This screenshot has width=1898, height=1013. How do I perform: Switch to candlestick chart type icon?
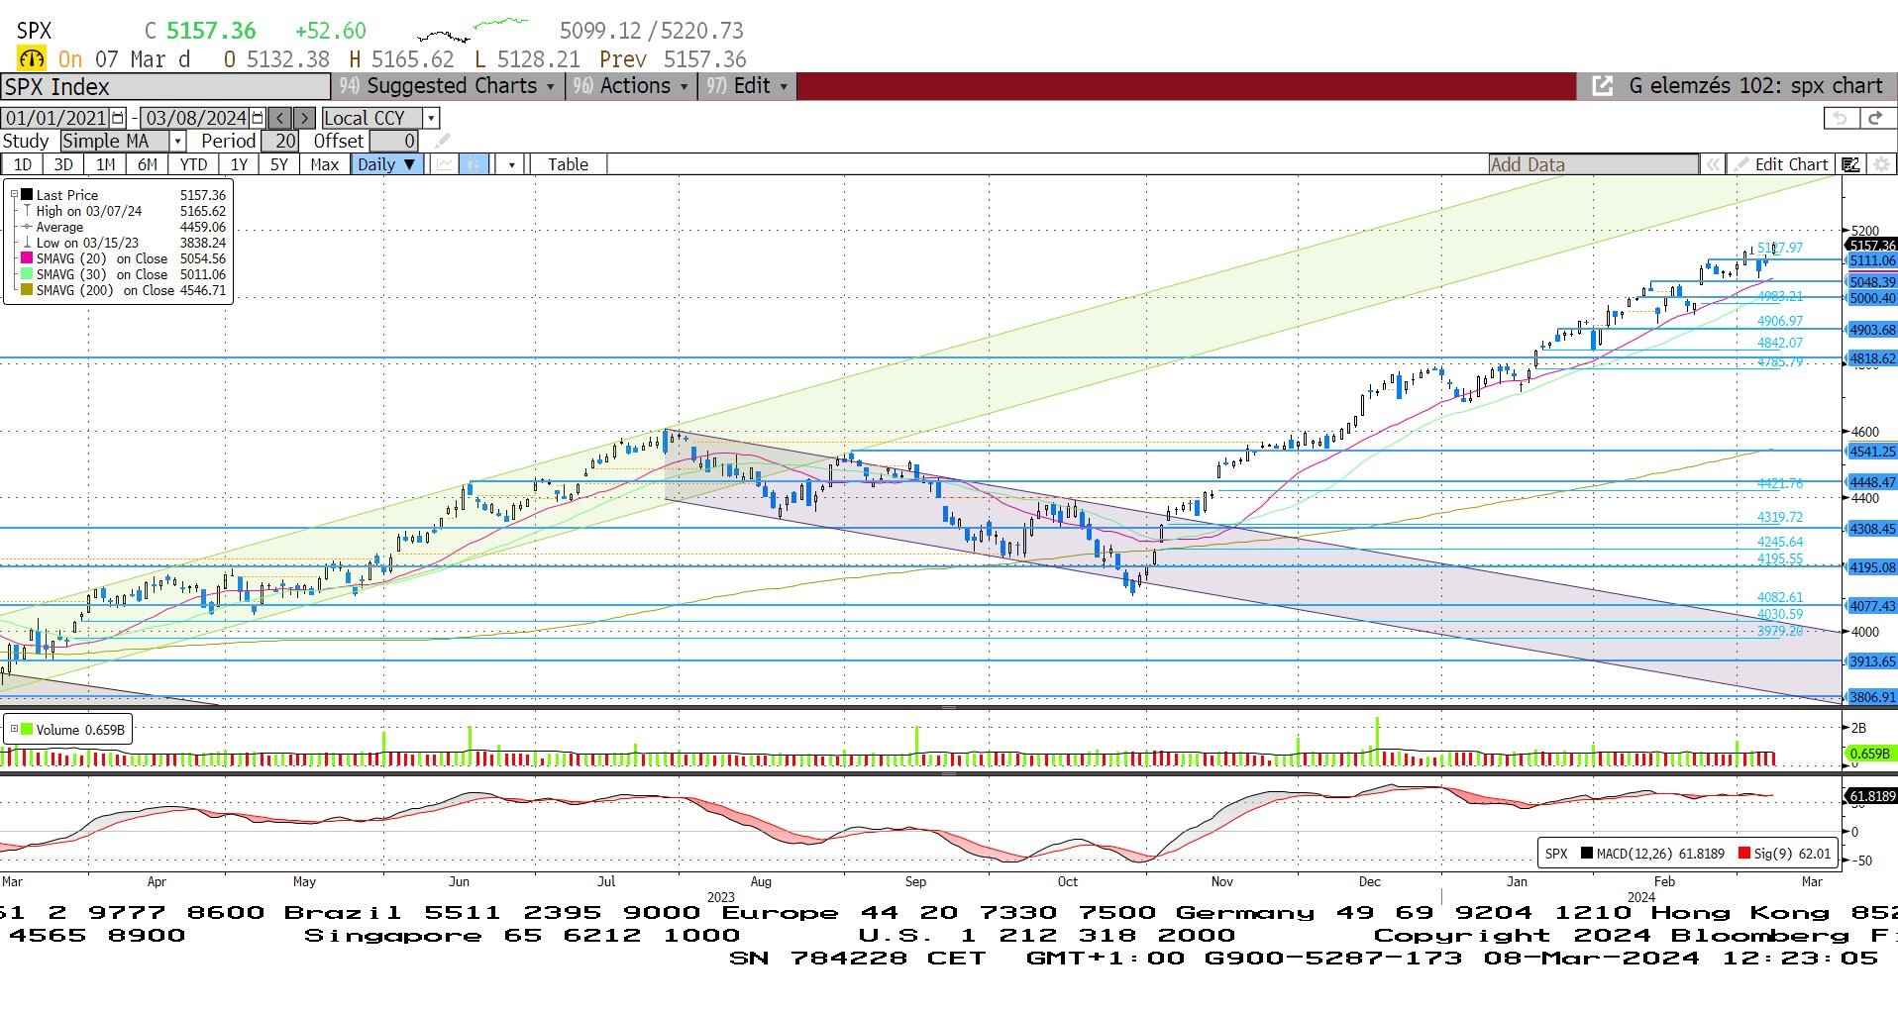pos(474,164)
